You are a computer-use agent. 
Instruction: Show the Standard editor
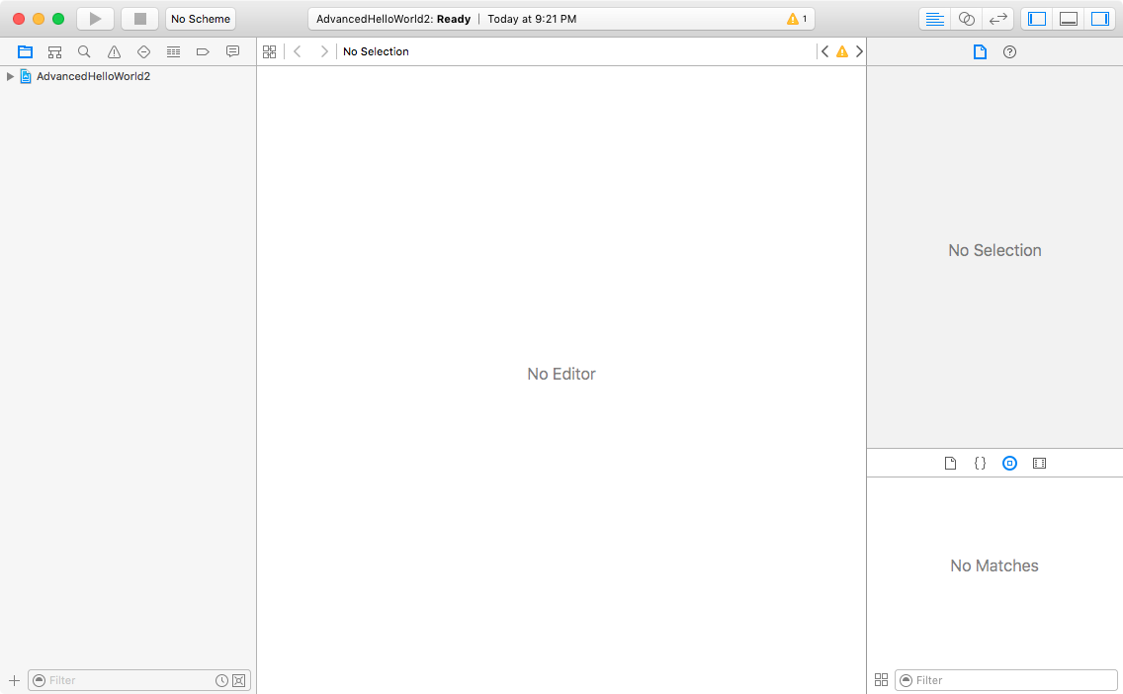pyautogui.click(x=934, y=19)
